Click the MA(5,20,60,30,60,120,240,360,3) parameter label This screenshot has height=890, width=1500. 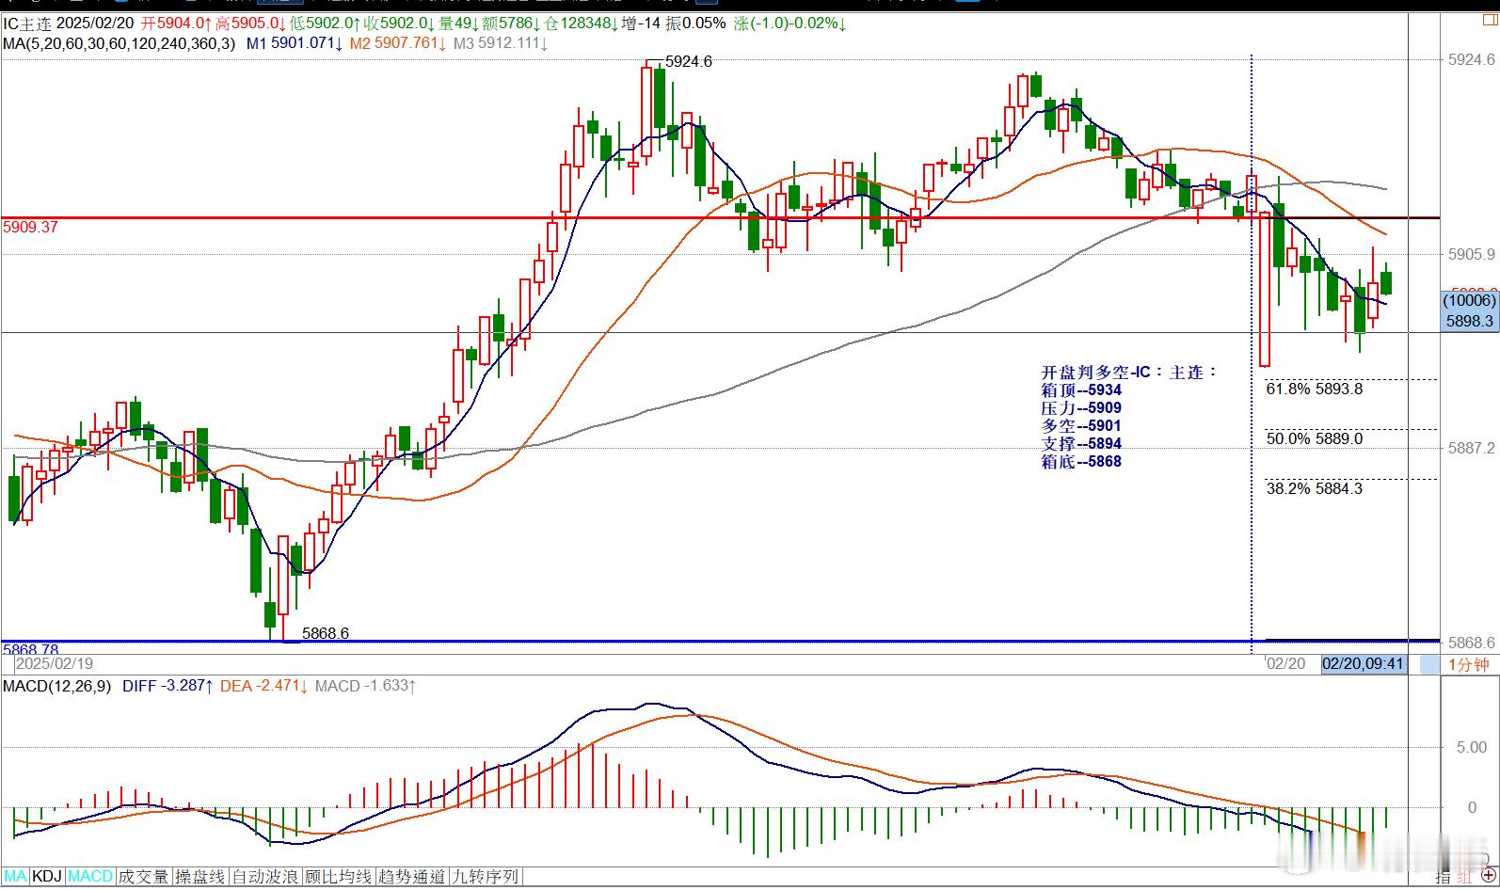[x=120, y=43]
